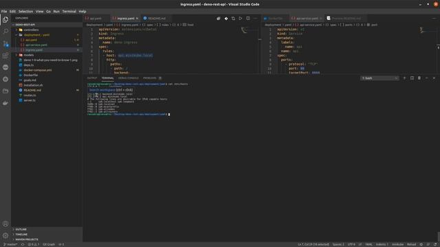Kill terminal with trash icon
This screenshot has height=247, width=440.
[x=419, y=78]
